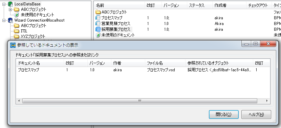Viewport: 281px width, 128px height.
Task: Click ABCプロジェクト folder icon under LocalDataBase
Action: [x=17, y=9]
